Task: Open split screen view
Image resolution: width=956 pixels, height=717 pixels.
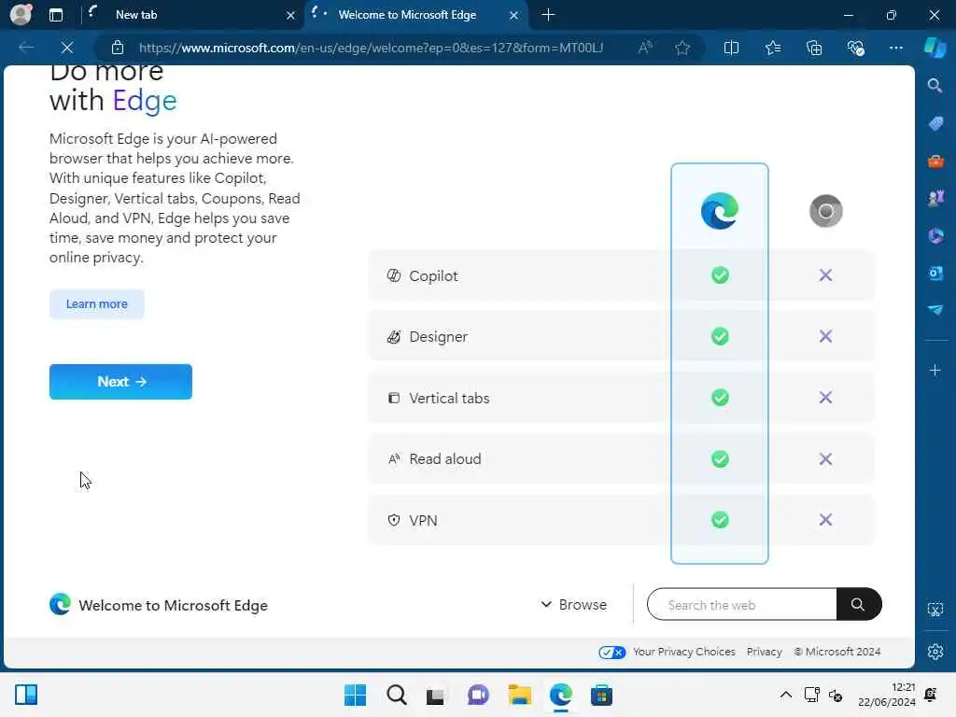Action: [731, 48]
